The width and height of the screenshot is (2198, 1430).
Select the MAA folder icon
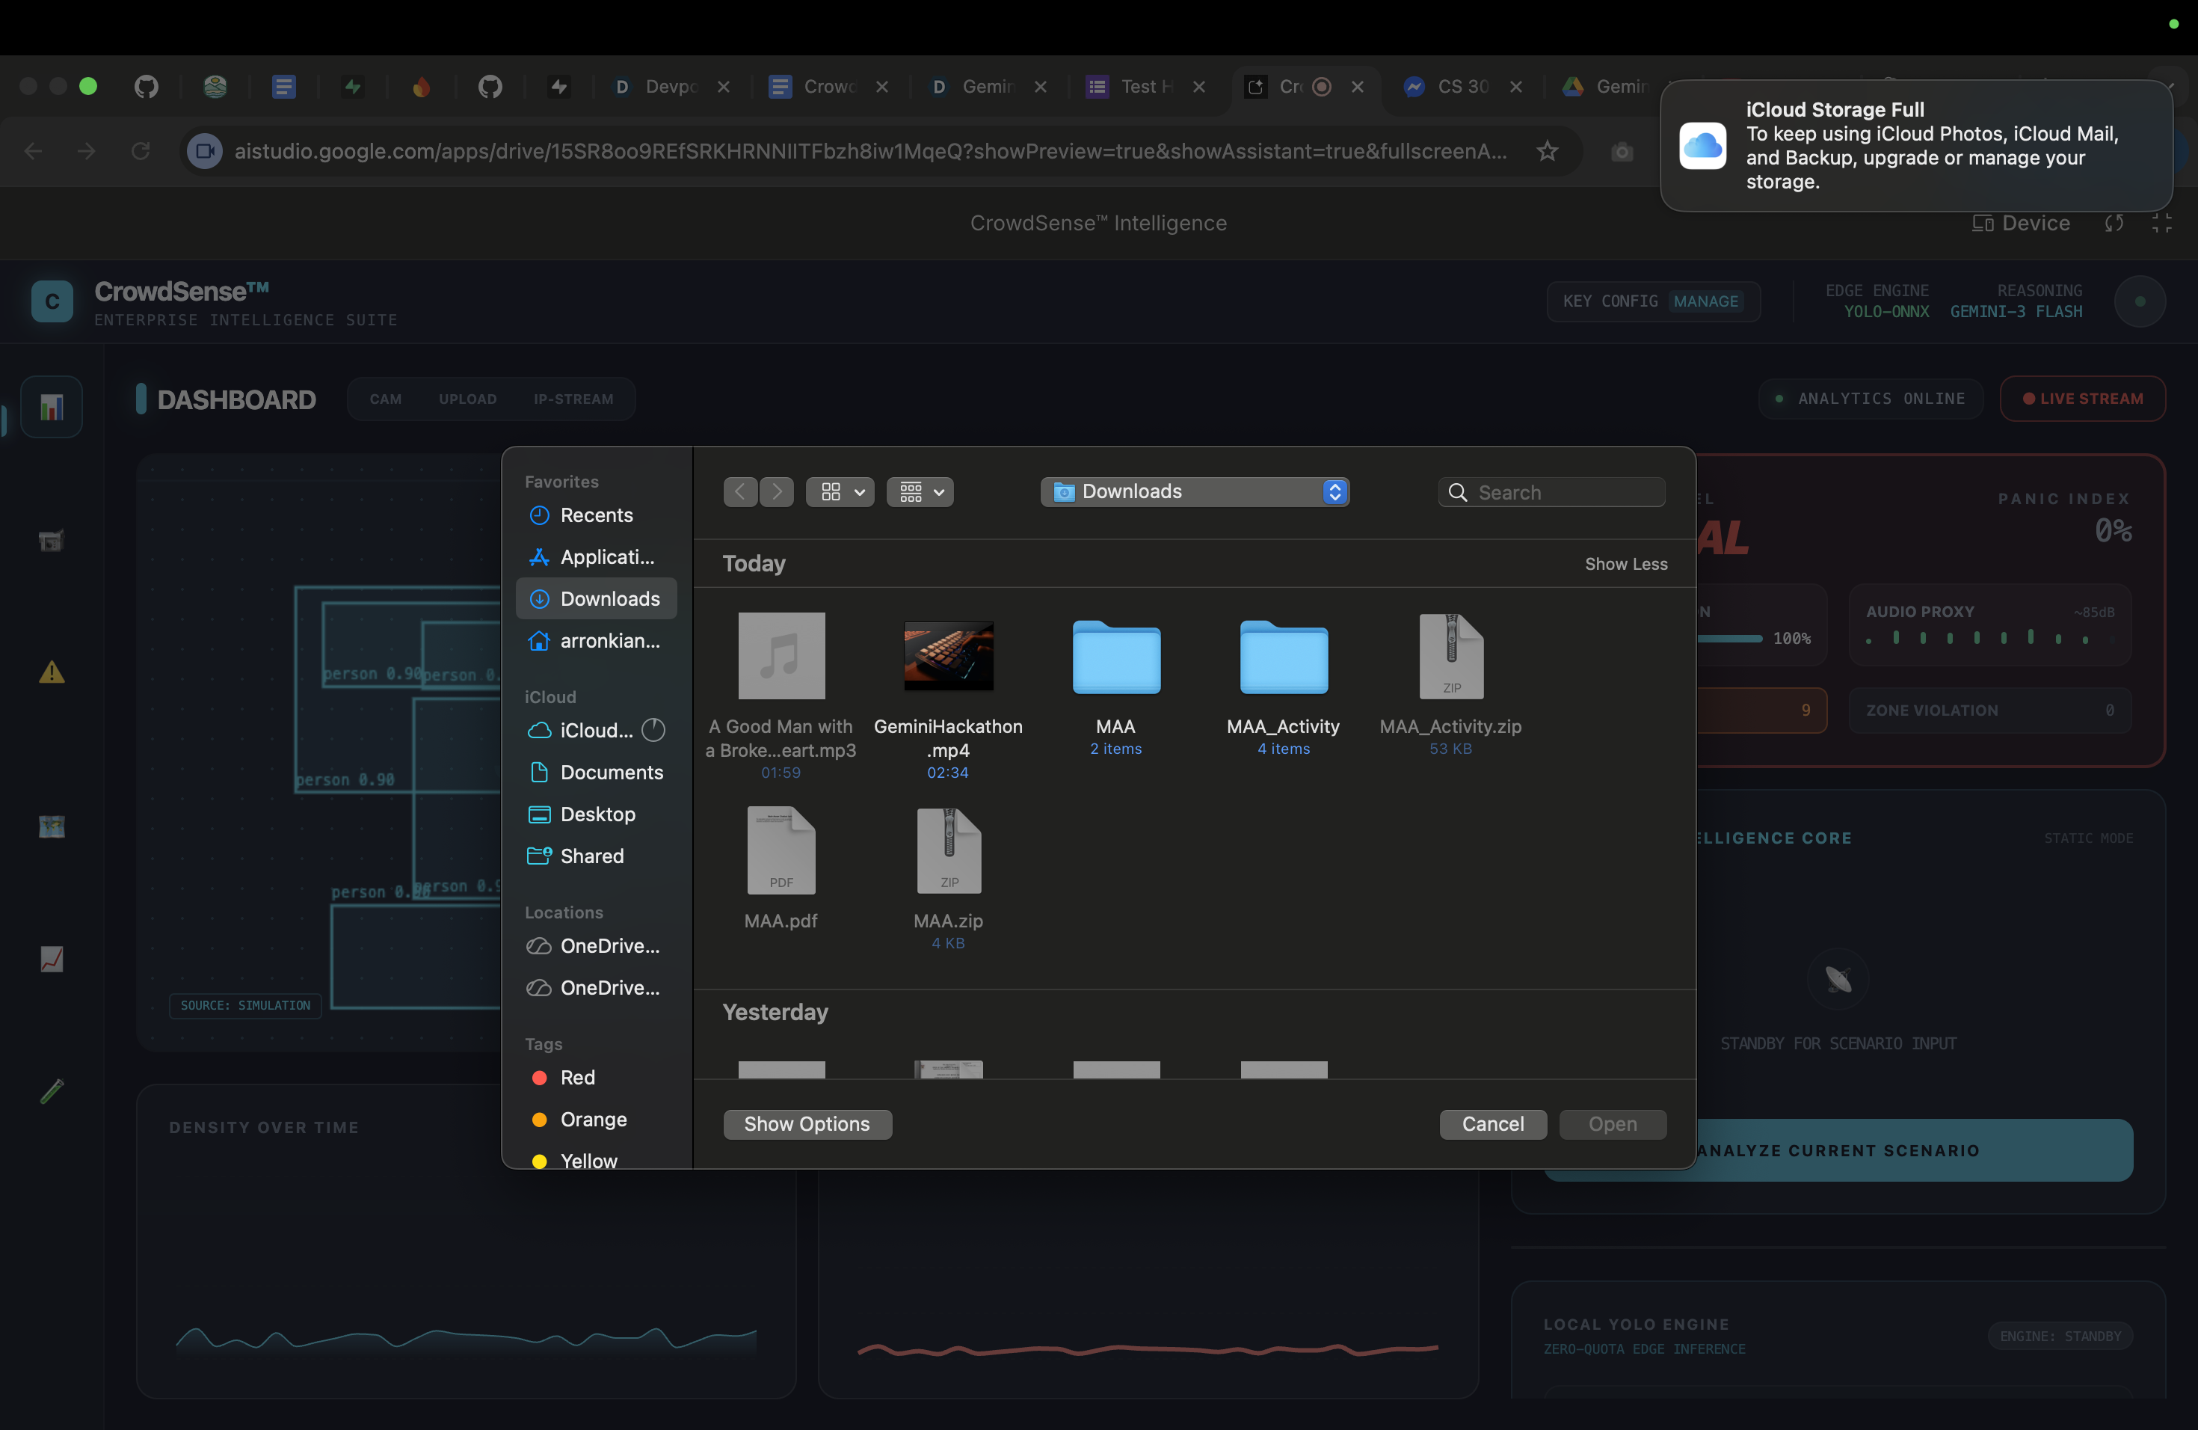pos(1115,657)
